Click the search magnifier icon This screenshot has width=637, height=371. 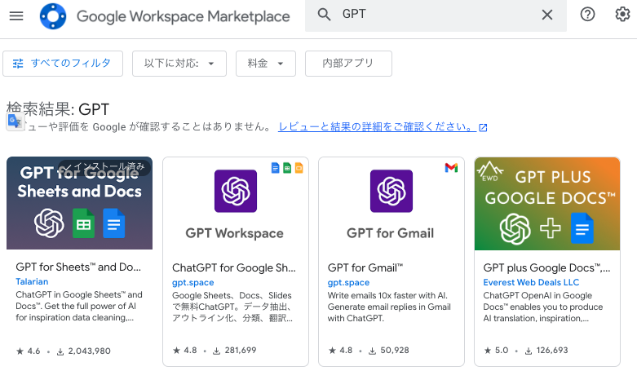[x=324, y=15]
